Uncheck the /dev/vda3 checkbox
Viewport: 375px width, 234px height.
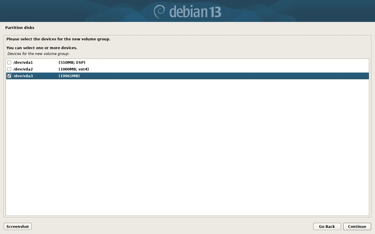pyautogui.click(x=9, y=76)
